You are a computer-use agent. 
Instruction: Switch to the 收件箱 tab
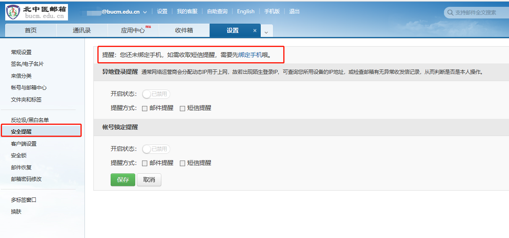(x=184, y=31)
